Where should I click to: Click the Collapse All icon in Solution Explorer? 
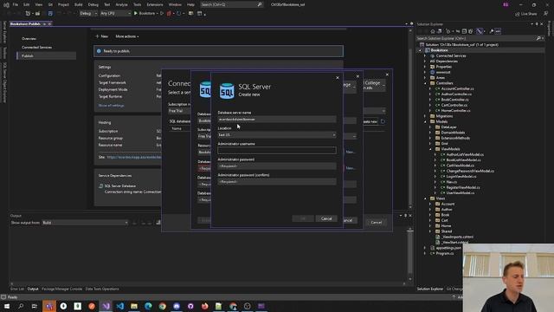464,31
